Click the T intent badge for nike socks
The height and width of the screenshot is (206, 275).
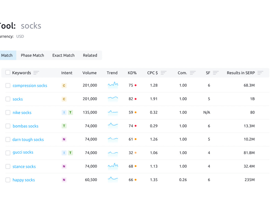[70, 112]
